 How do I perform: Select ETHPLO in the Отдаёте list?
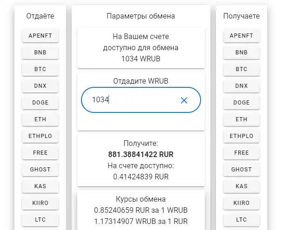(x=40, y=136)
